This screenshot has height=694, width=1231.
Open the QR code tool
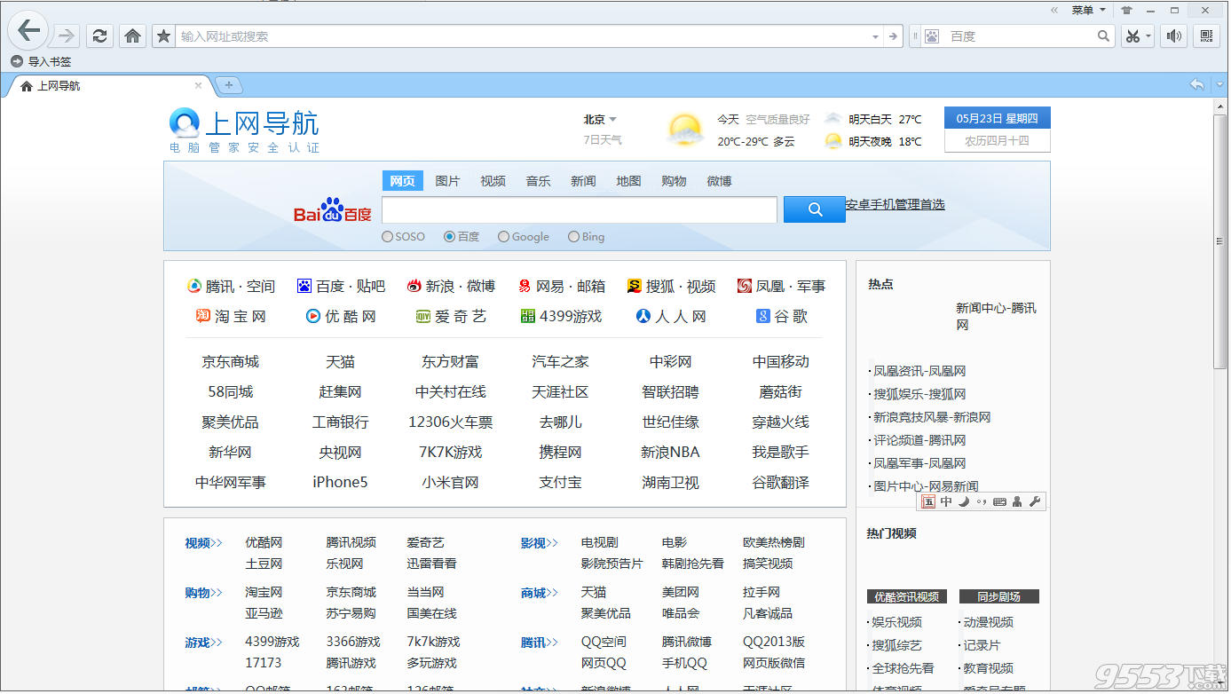[x=1206, y=35]
